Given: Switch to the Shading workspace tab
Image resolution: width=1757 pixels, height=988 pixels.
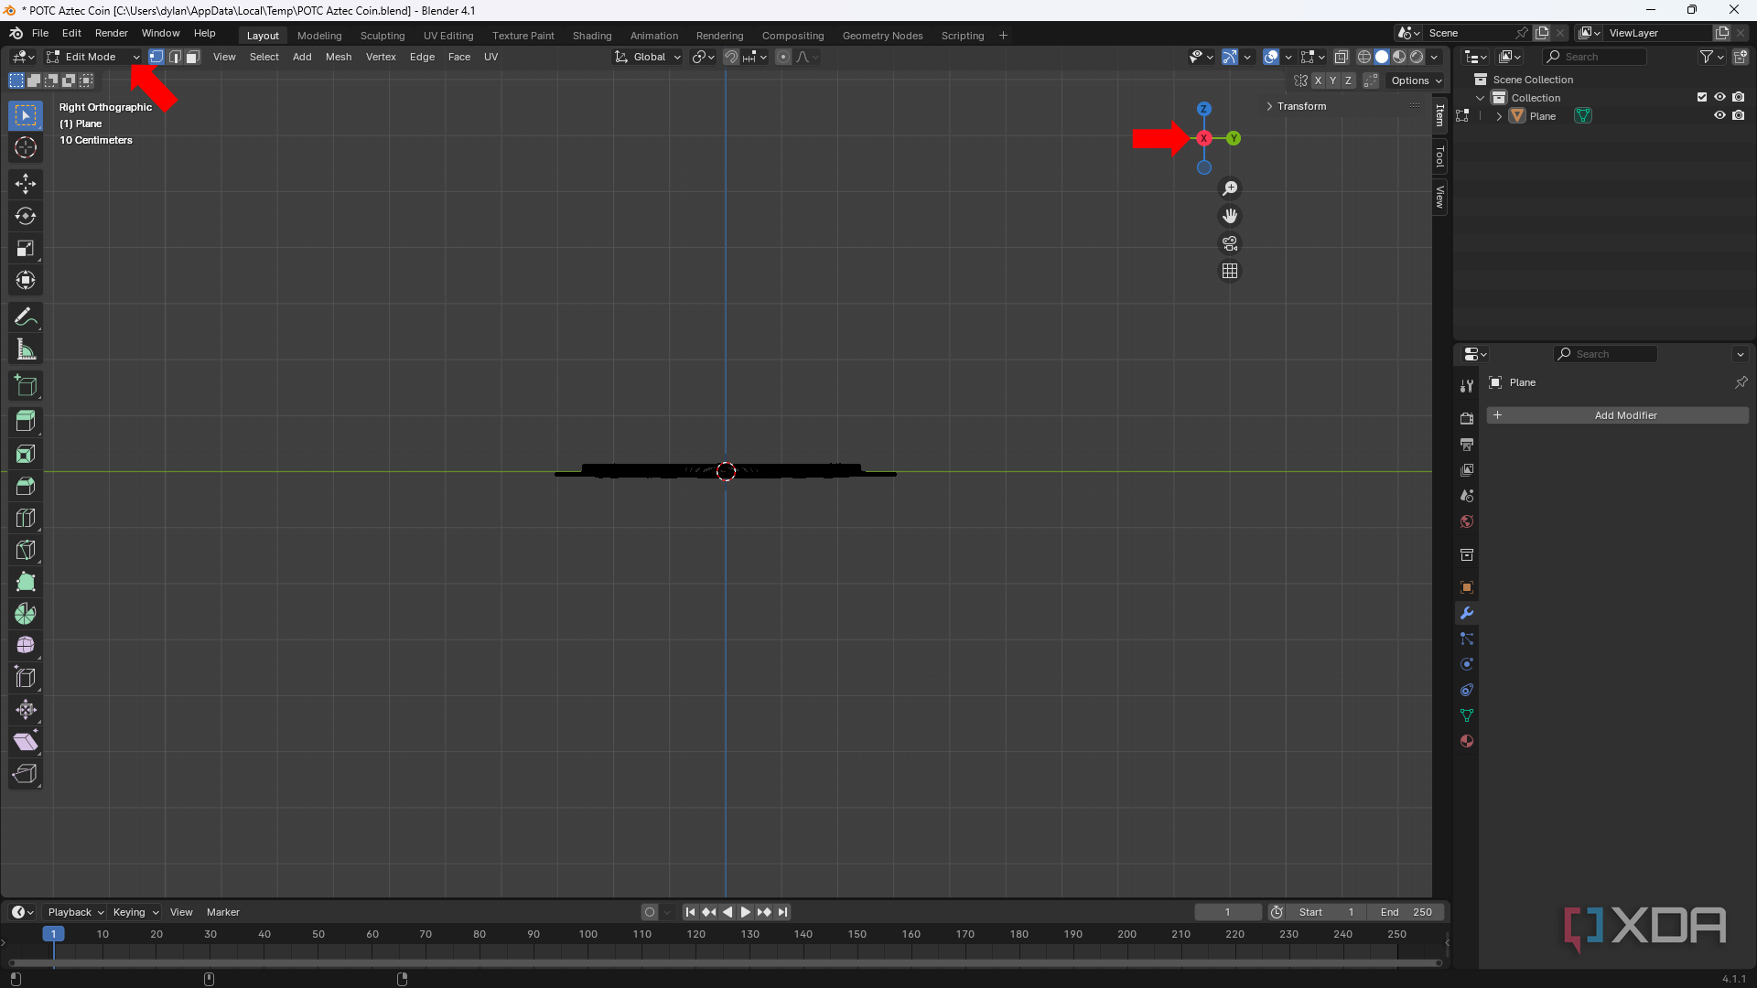Looking at the screenshot, I should tap(591, 35).
